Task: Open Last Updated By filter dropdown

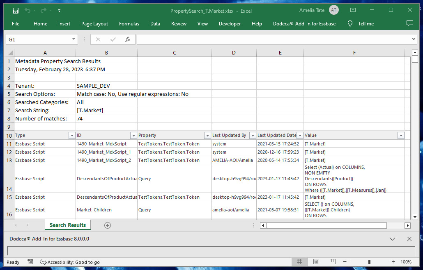Action: pyautogui.click(x=253, y=135)
